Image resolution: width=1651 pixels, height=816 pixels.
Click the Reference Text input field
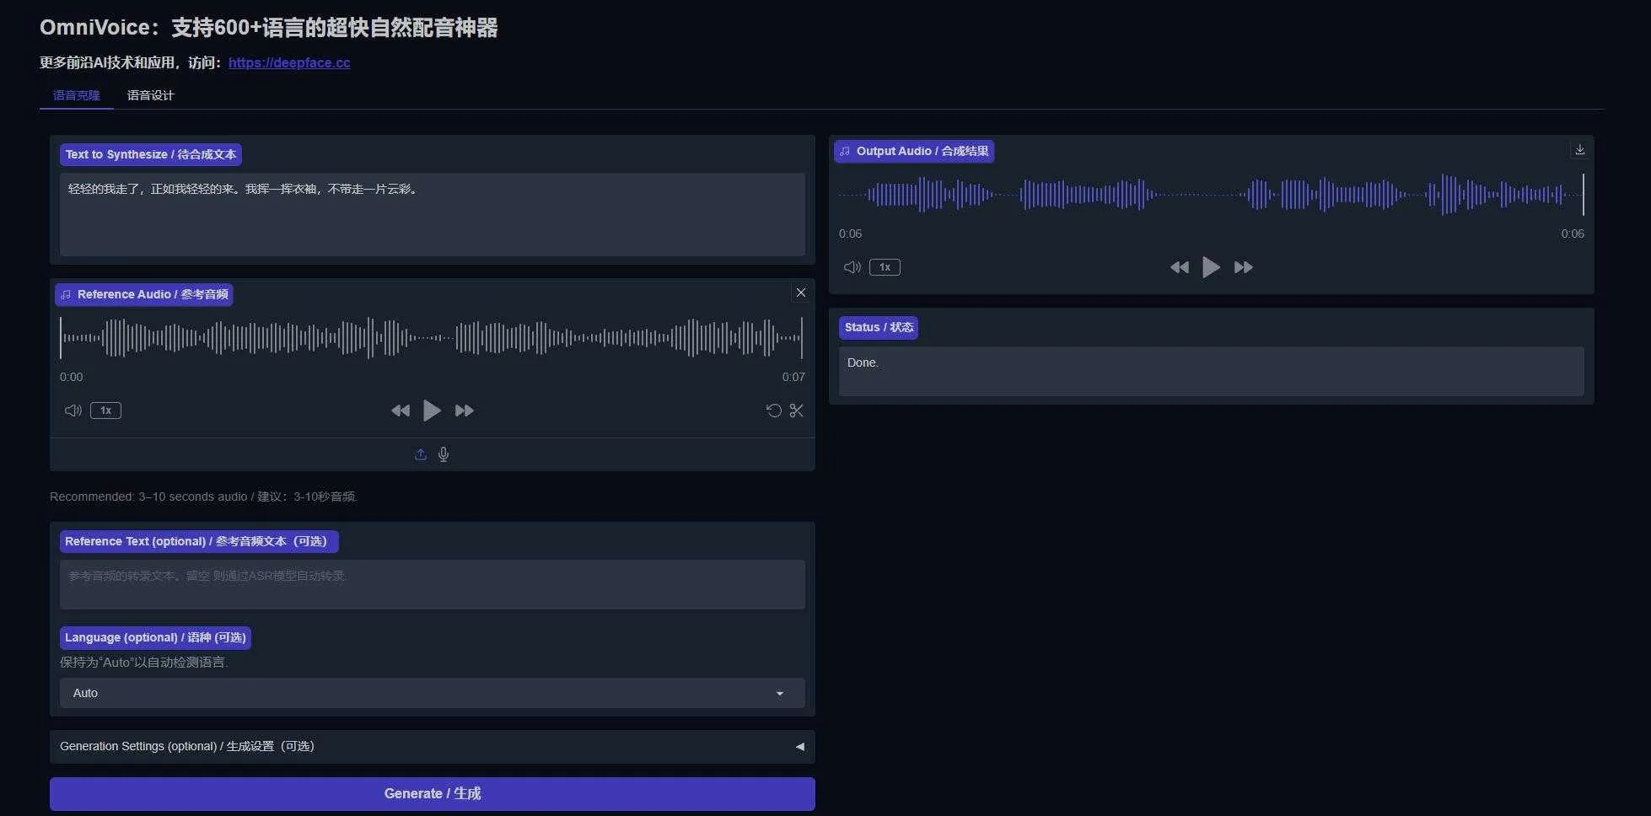pos(432,583)
